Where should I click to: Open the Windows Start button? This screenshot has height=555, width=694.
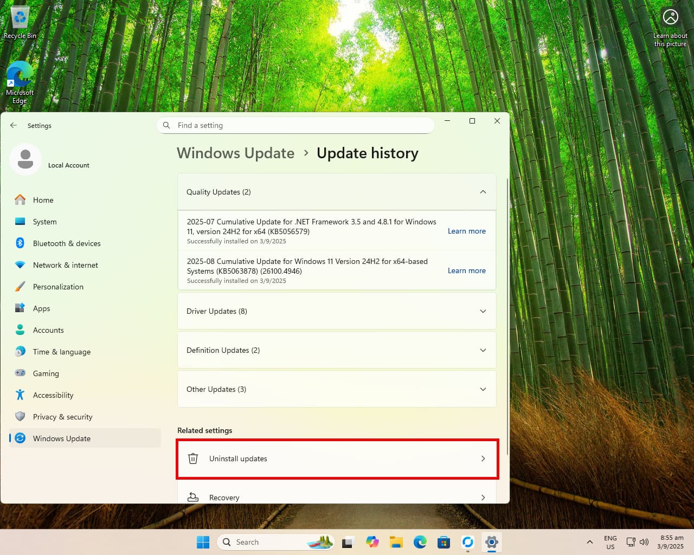tap(203, 542)
